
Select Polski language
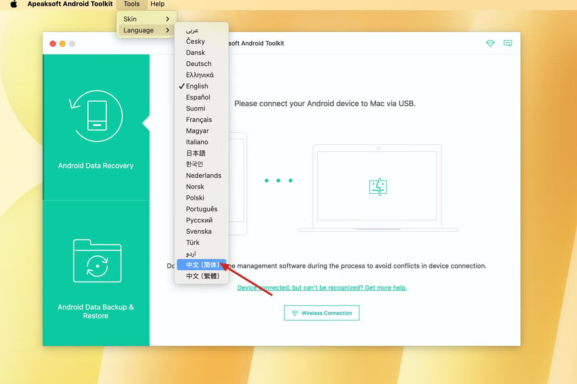pos(202,198)
